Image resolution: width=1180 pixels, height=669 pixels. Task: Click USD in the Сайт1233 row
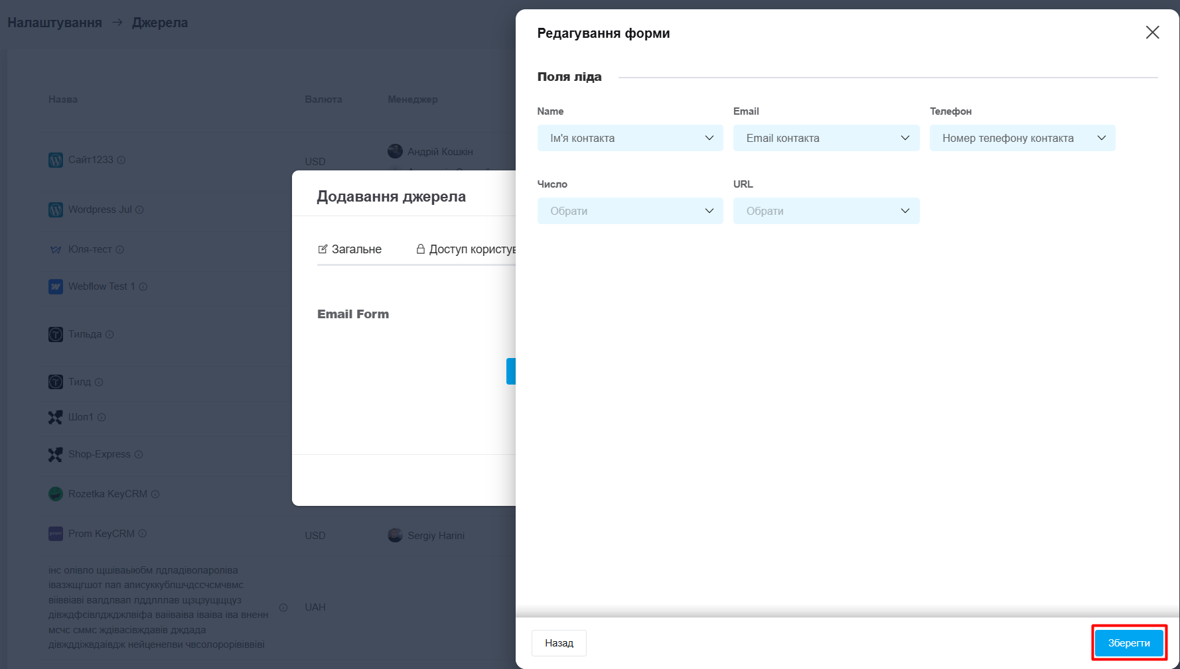click(x=315, y=162)
